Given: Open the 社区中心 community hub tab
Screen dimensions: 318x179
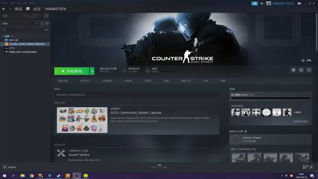Looking at the screenshot, I should 85,81.
